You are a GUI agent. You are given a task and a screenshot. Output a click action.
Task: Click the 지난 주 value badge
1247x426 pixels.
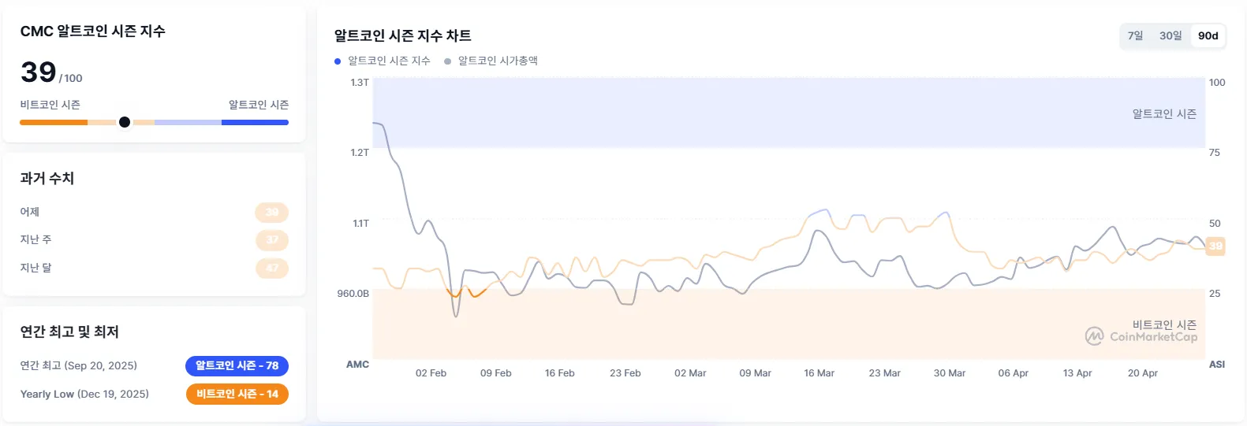pyautogui.click(x=272, y=239)
